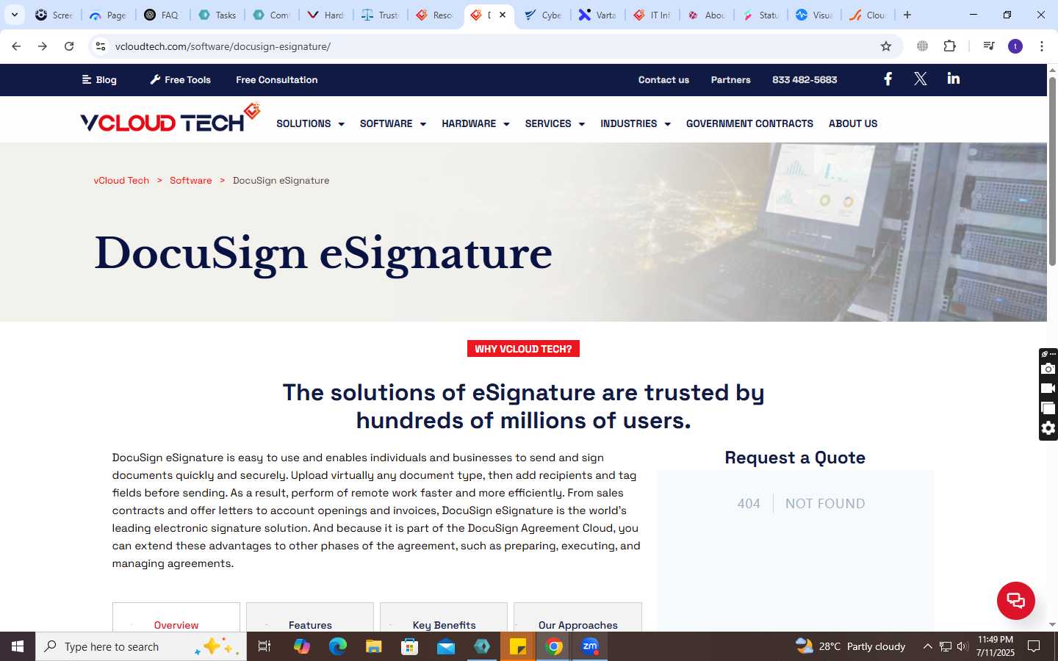Open Free Tools link
This screenshot has height=661, width=1058.
(181, 79)
